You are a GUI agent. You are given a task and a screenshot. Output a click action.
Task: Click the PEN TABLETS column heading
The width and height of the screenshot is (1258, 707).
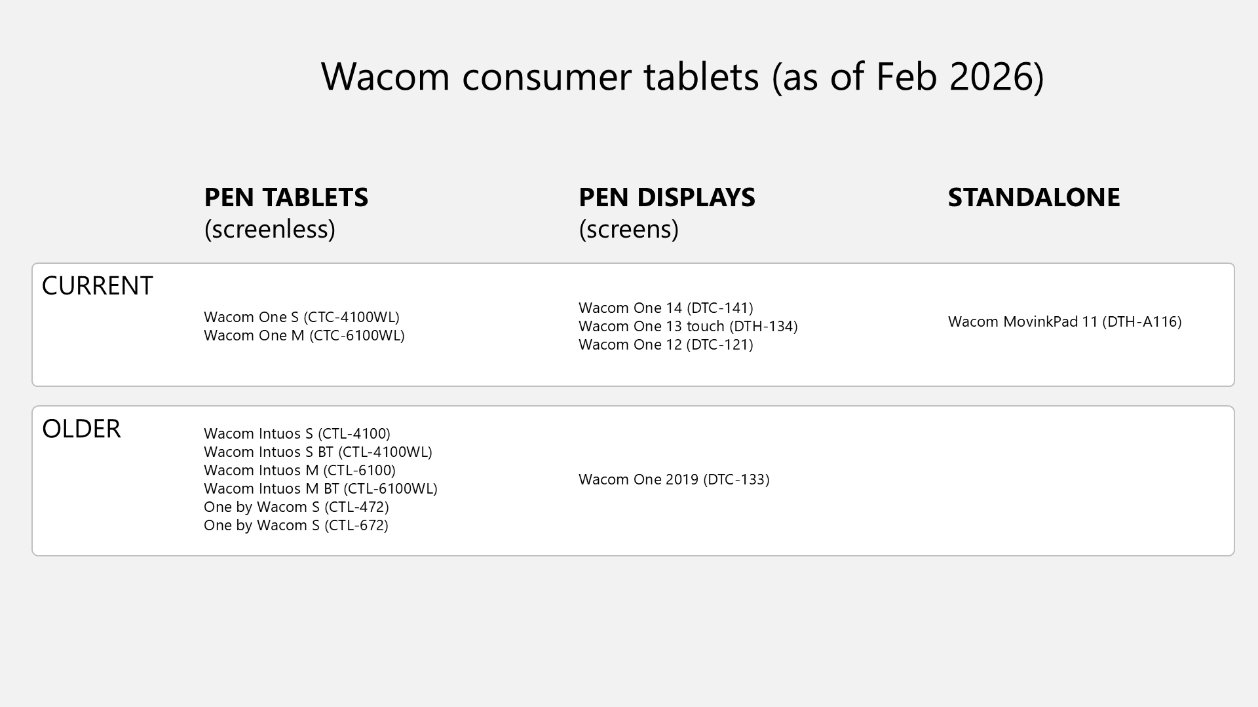click(286, 197)
